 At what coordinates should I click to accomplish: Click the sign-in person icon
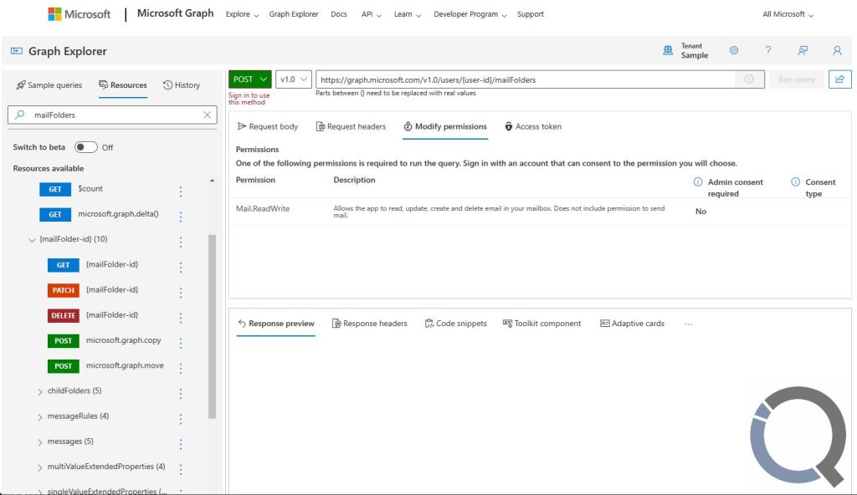coord(837,50)
